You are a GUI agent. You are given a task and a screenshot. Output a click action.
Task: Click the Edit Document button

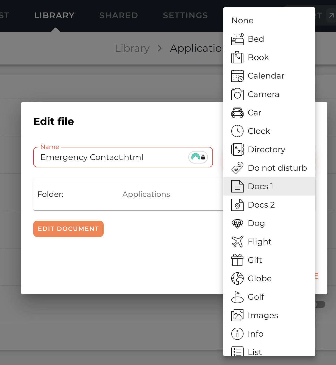[68, 229]
